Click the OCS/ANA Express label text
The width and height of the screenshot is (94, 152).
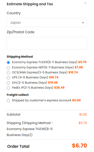pyautogui.click(x=40, y=72)
